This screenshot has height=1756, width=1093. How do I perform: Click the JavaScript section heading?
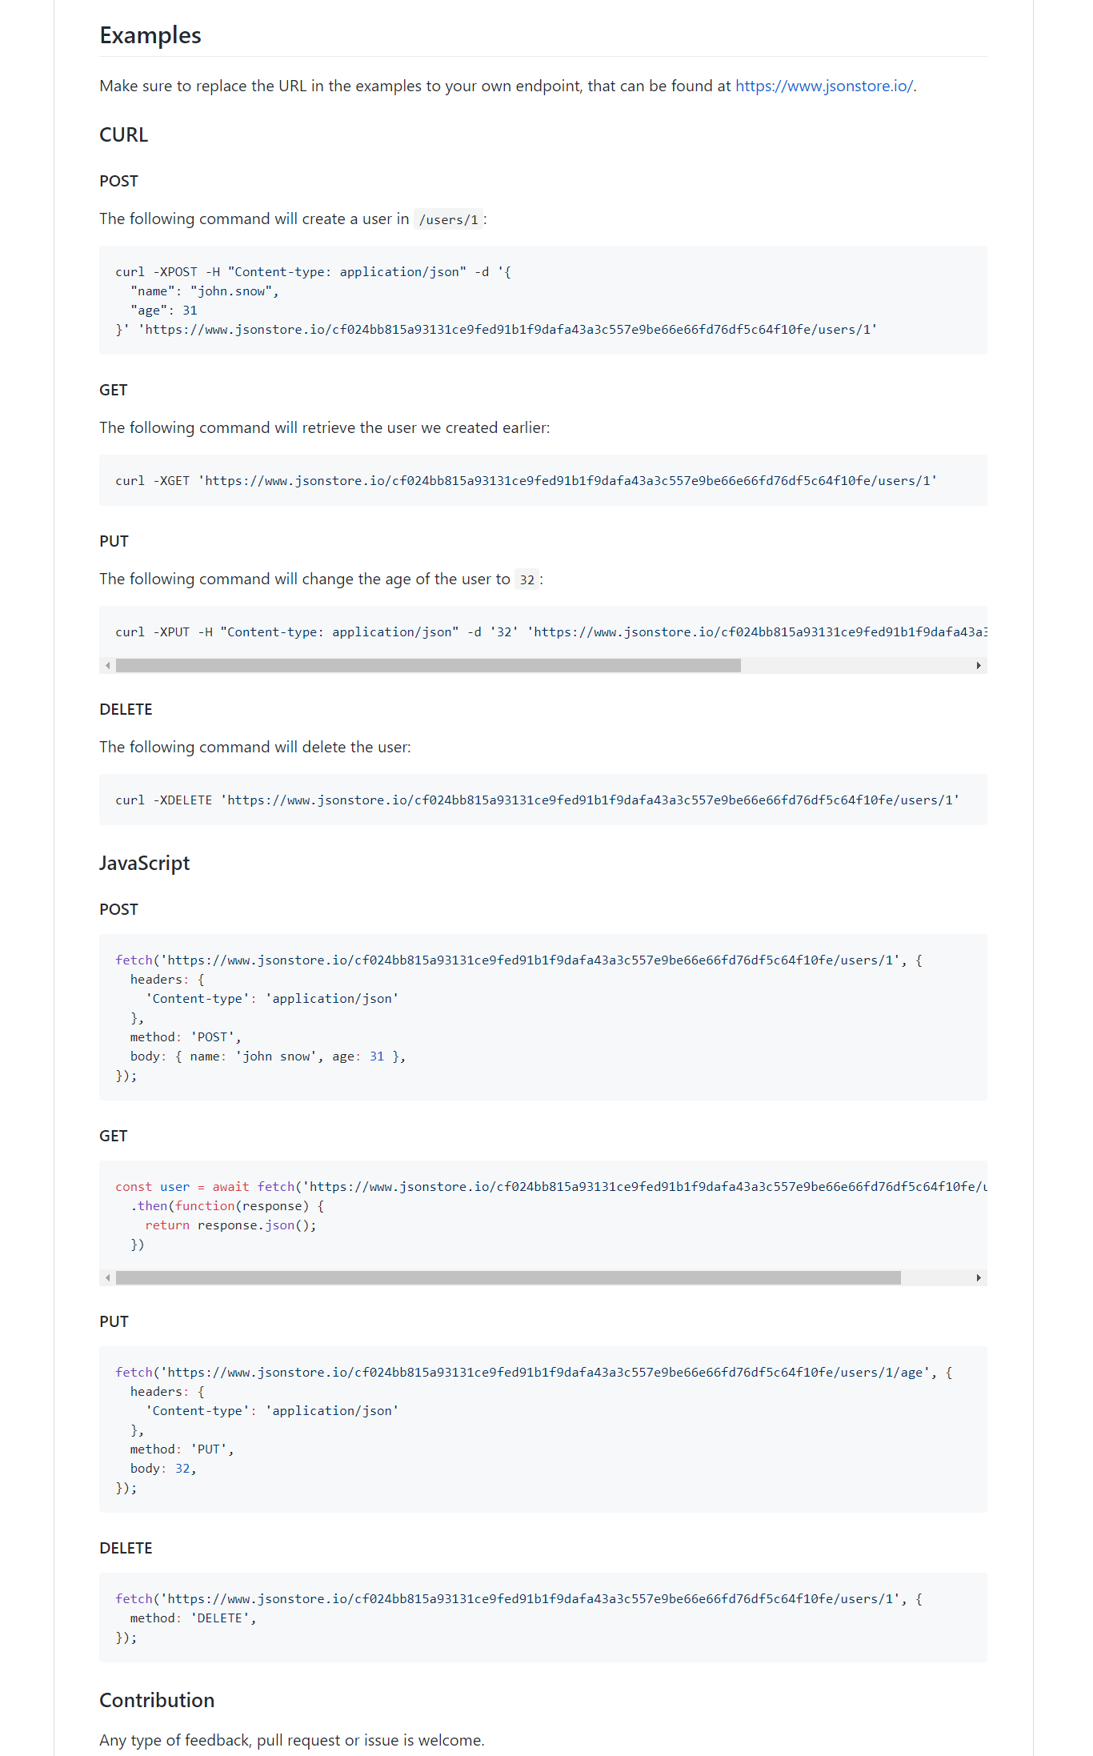(144, 864)
